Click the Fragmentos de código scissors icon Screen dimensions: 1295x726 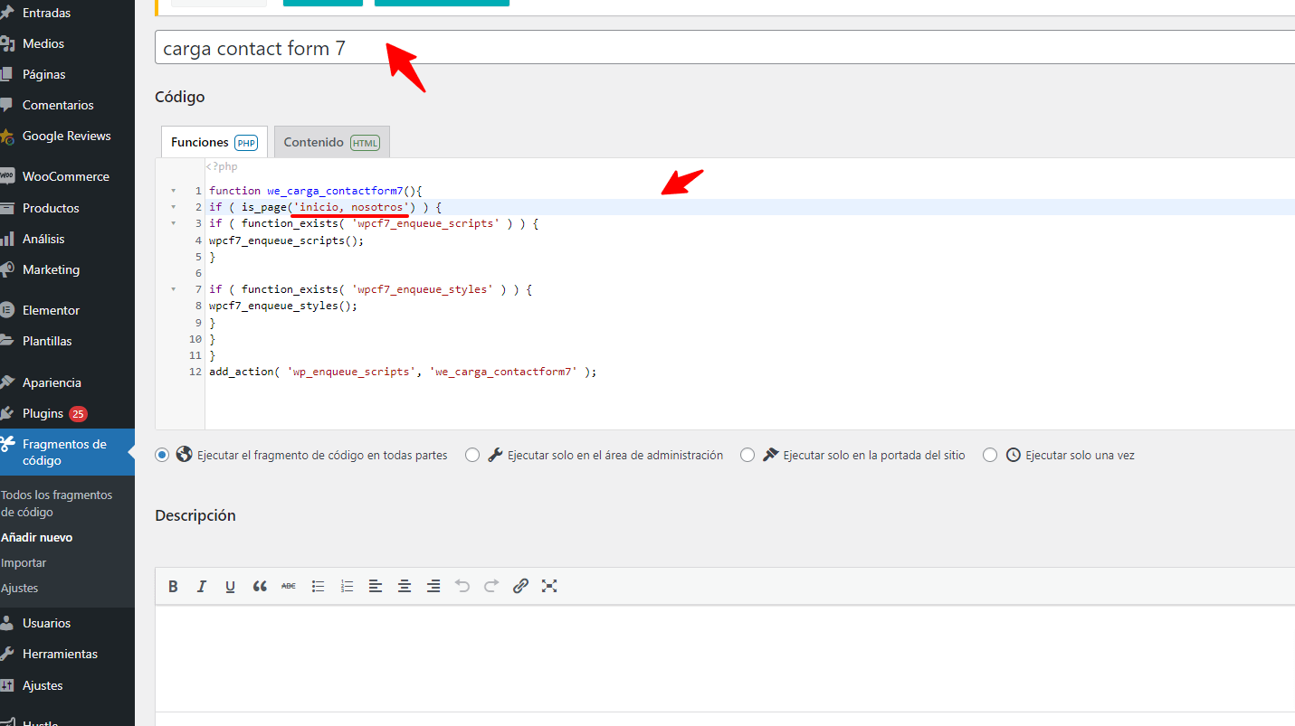(7, 444)
